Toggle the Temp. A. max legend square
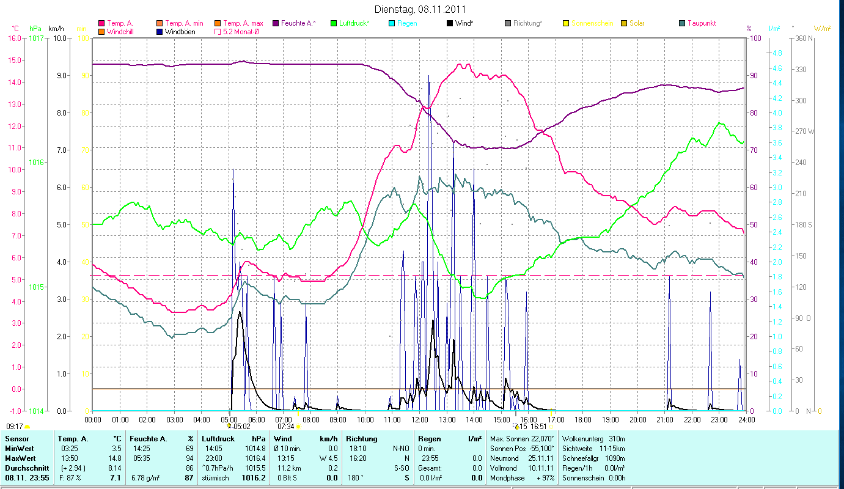The height and width of the screenshot is (489, 844). pos(217,23)
